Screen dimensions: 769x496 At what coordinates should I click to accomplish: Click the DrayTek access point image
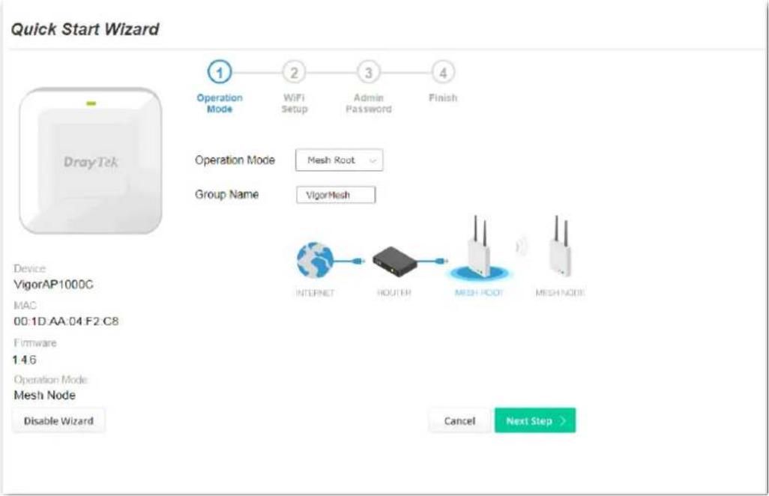coord(90,161)
